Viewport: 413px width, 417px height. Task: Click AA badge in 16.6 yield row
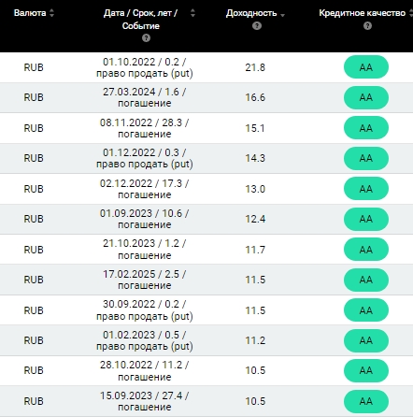click(366, 97)
